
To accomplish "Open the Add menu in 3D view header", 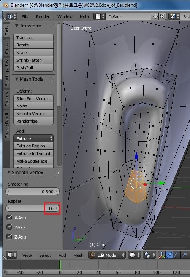I will tap(62, 255).
